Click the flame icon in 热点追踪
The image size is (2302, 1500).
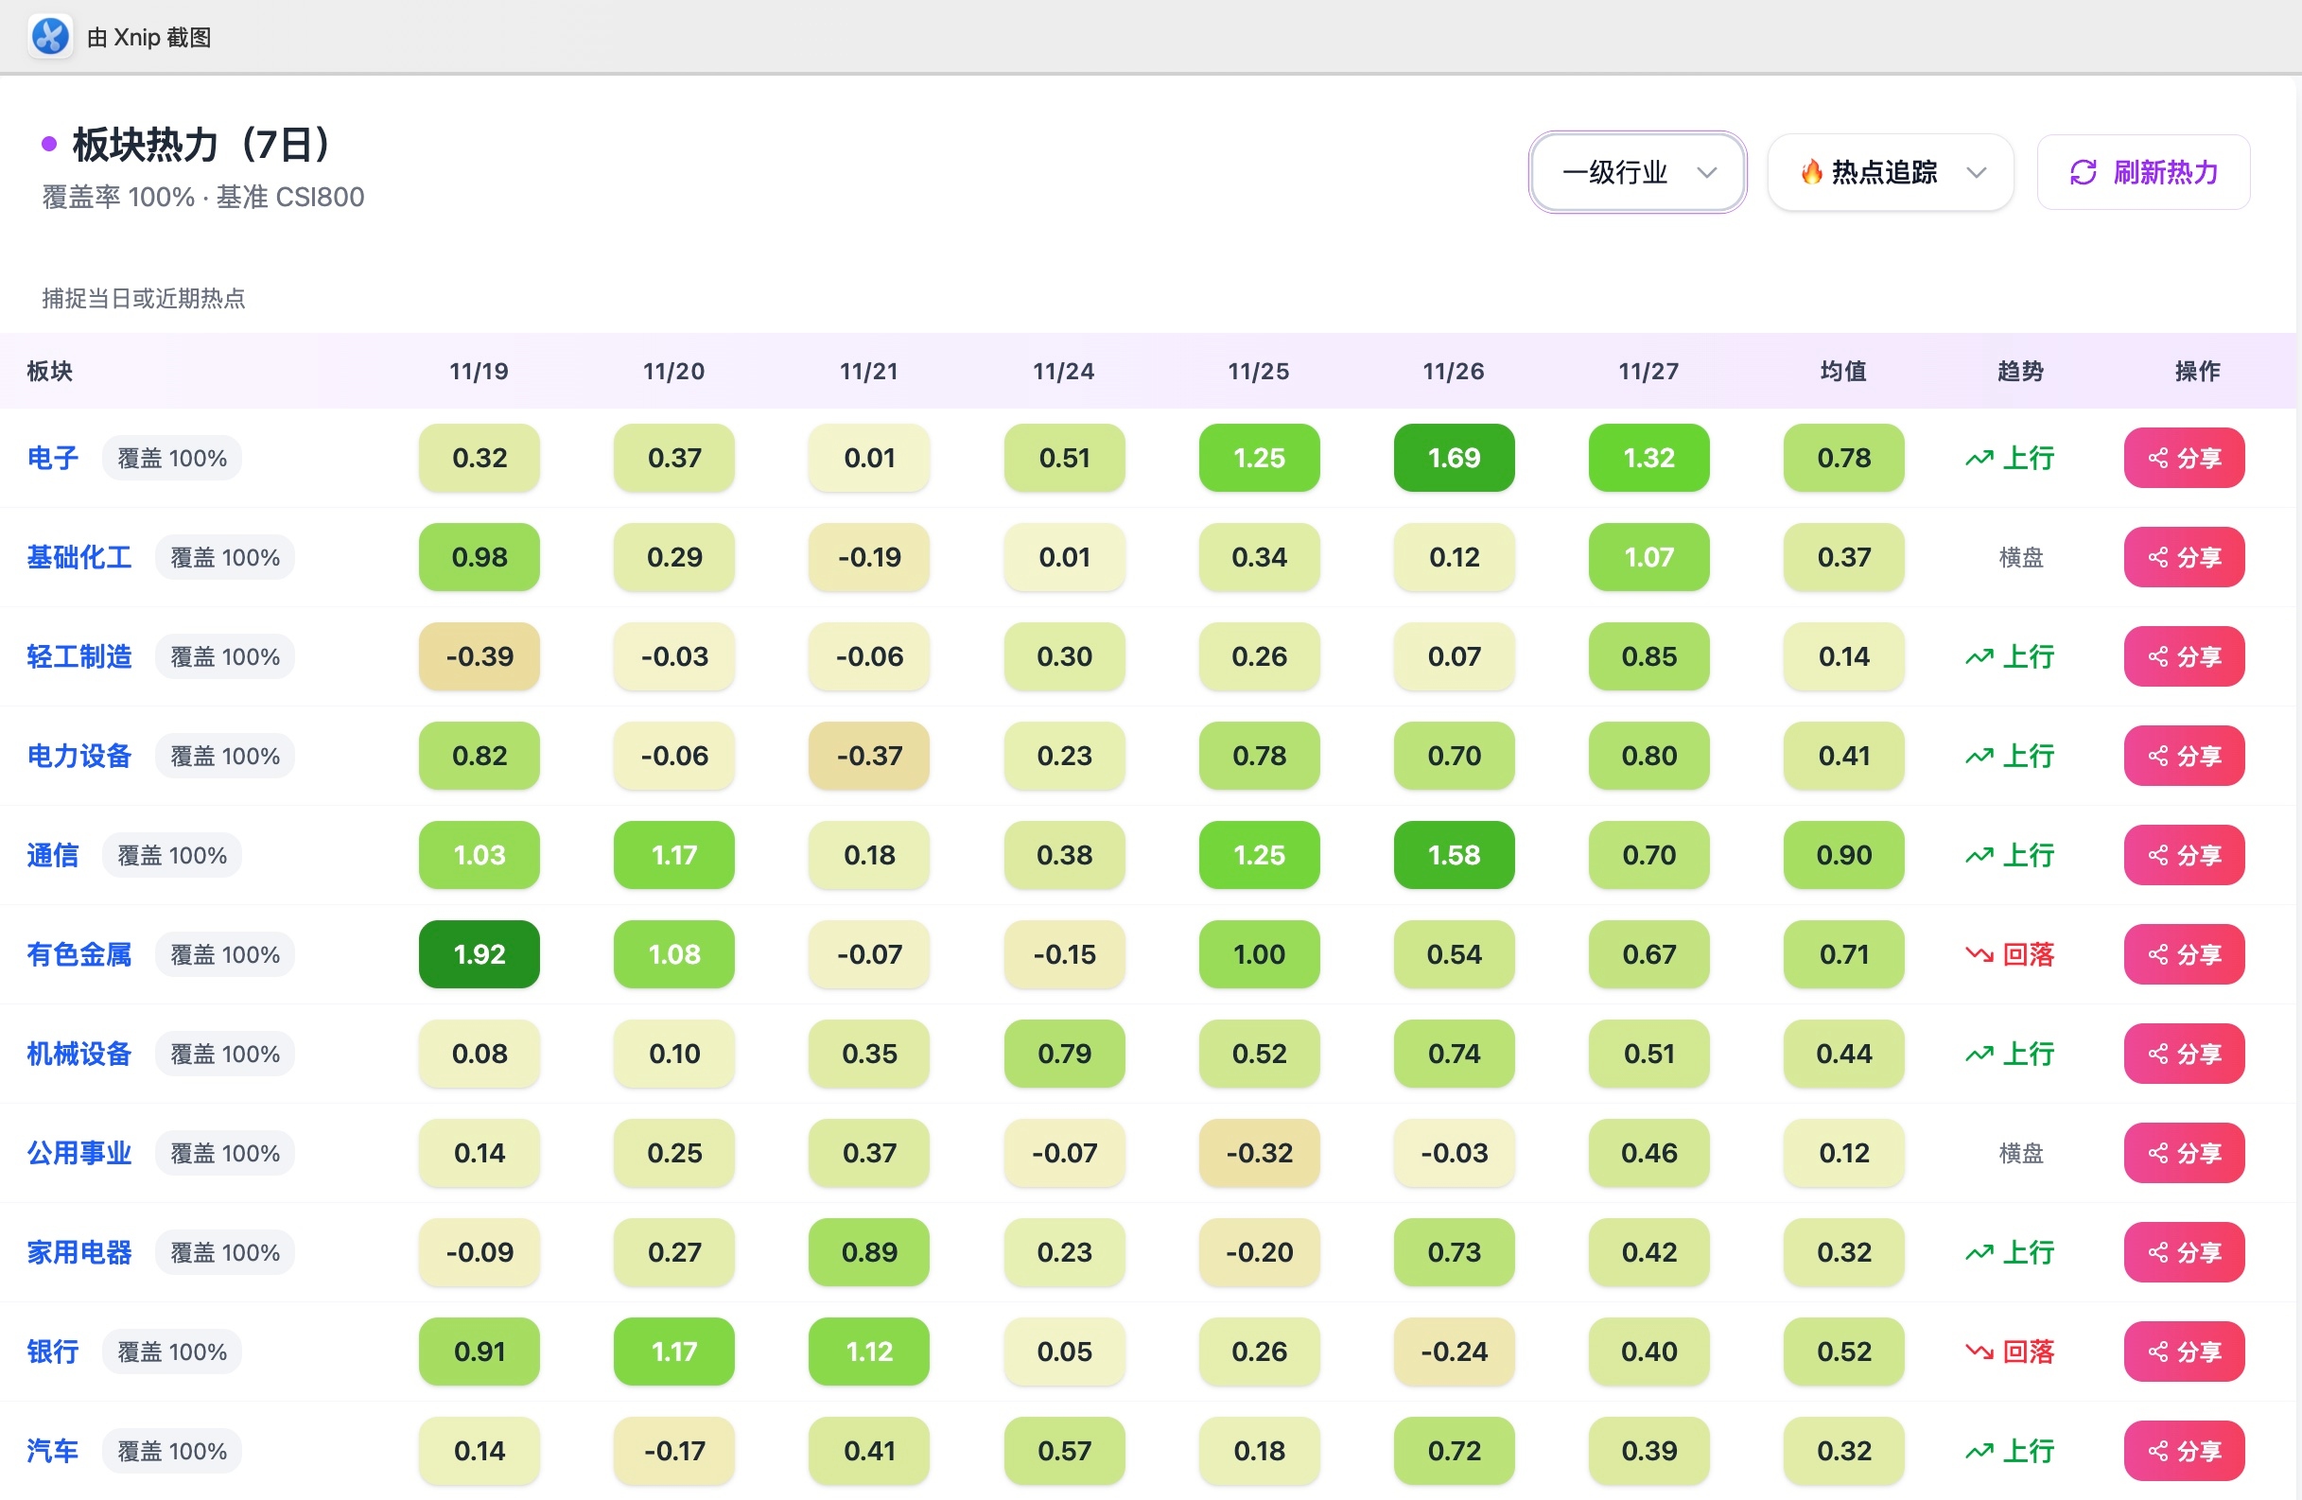coord(1810,172)
